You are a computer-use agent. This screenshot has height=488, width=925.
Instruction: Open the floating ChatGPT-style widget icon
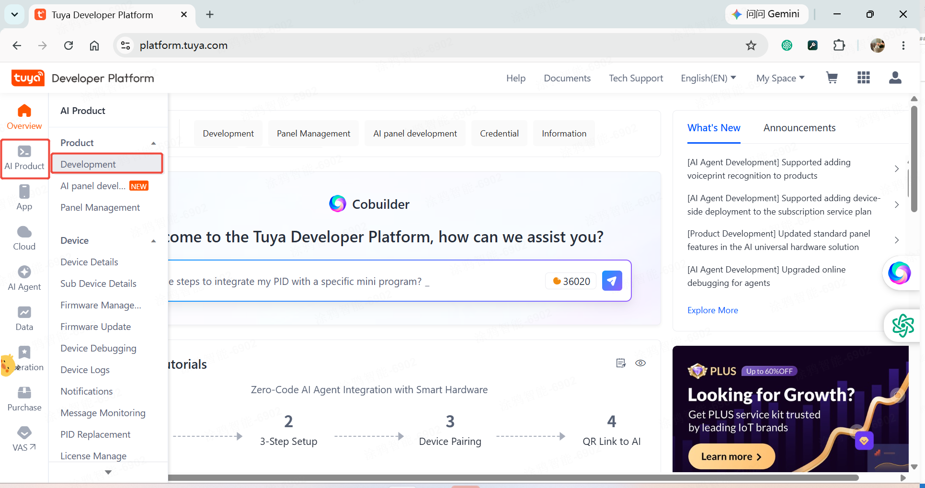point(902,326)
